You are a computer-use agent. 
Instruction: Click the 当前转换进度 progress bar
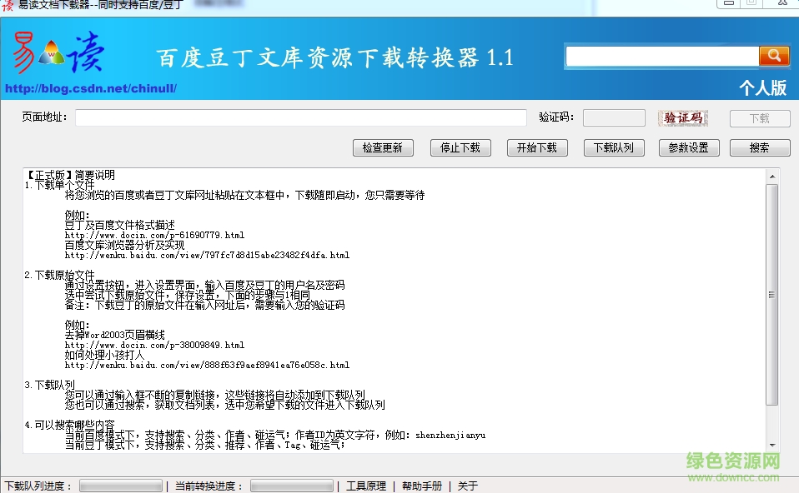pos(292,486)
